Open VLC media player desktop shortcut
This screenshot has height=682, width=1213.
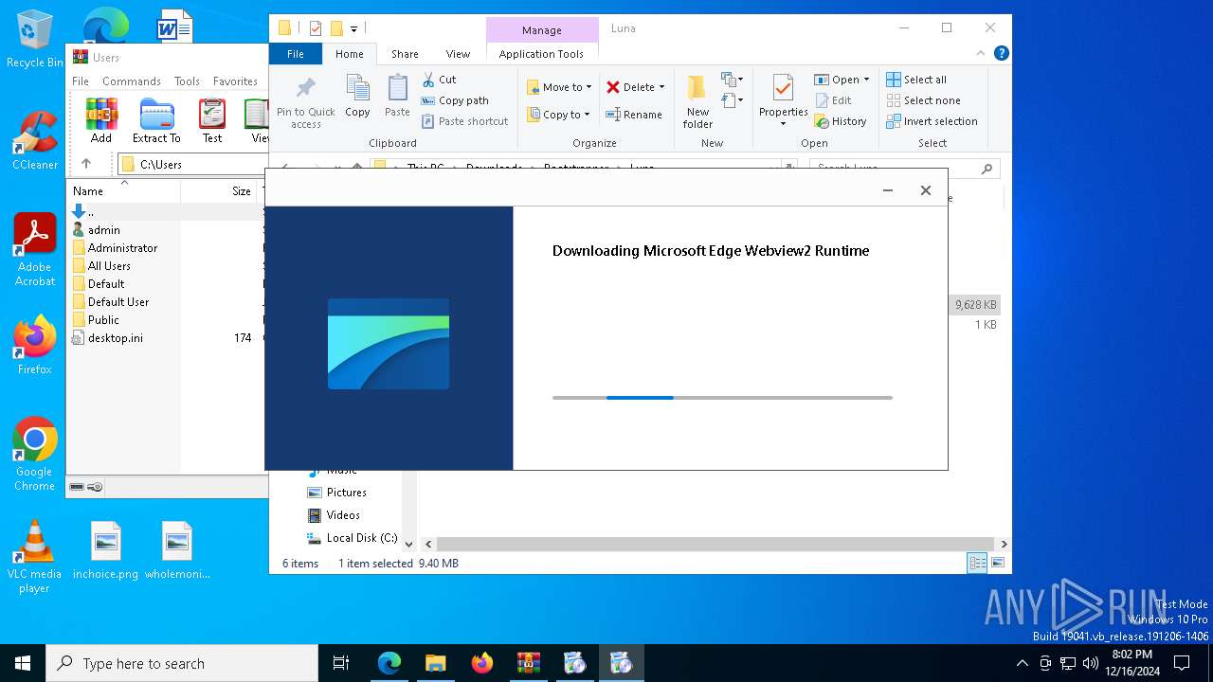pos(34,557)
